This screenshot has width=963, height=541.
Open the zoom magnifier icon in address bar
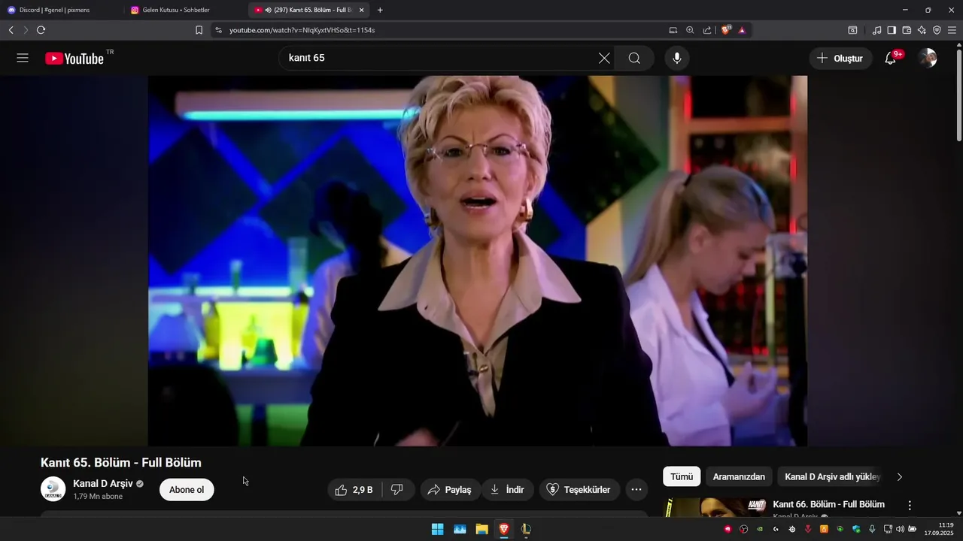pyautogui.click(x=690, y=30)
